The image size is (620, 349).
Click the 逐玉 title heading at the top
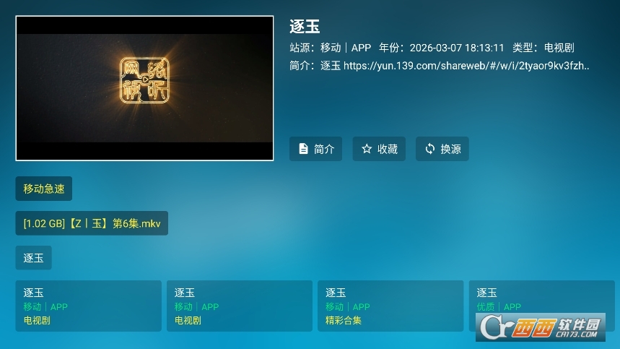[x=305, y=27]
